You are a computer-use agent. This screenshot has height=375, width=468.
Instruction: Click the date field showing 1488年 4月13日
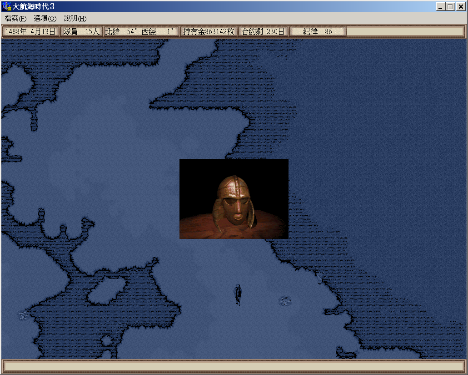(30, 31)
